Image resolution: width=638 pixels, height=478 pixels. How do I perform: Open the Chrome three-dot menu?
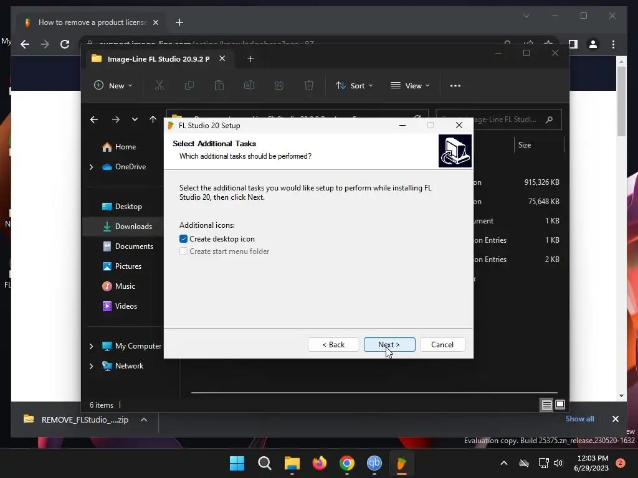point(613,44)
